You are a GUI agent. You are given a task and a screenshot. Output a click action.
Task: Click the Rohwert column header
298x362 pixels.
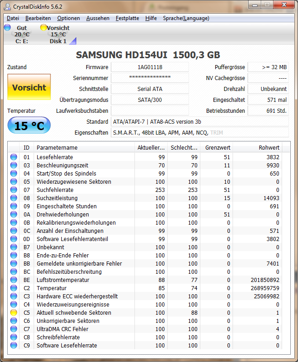pyautogui.click(x=258, y=147)
